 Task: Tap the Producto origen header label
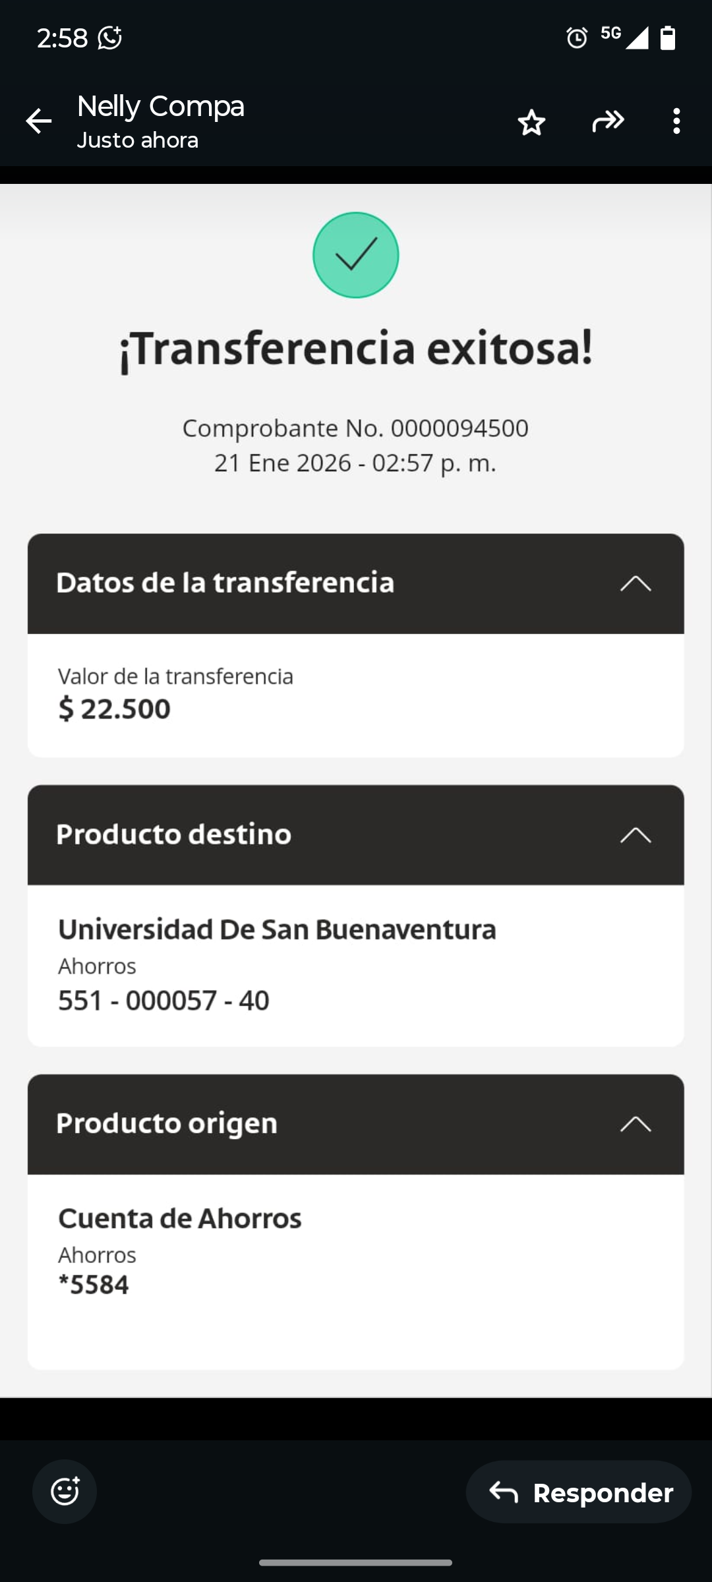pos(167,1124)
